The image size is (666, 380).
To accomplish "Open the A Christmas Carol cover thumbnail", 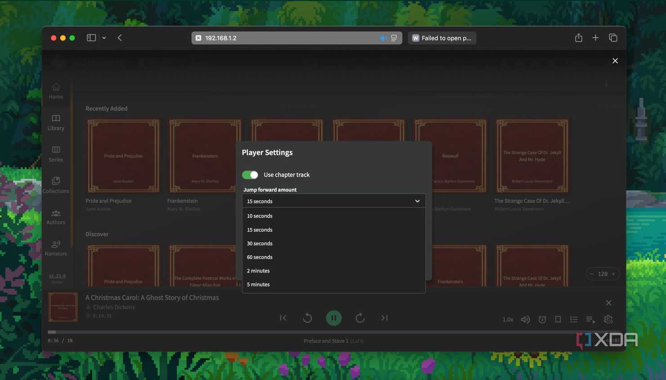I will 63,307.
